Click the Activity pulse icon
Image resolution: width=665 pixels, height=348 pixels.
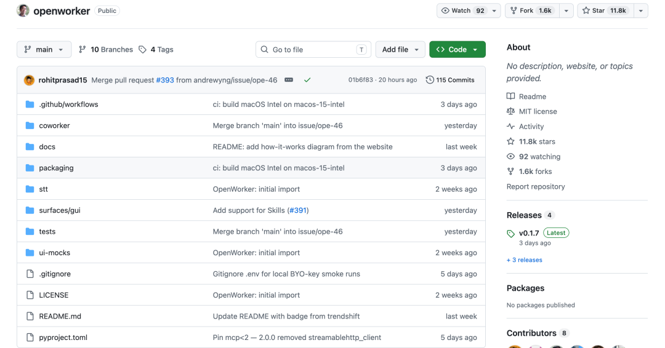click(510, 126)
